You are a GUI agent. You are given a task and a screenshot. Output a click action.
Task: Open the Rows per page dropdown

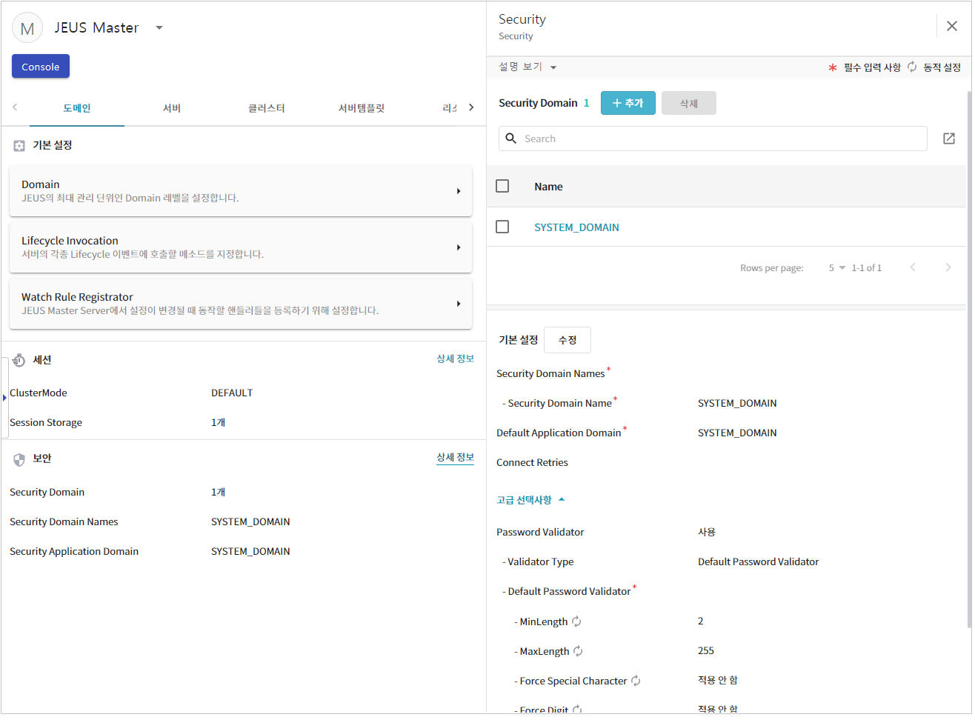(836, 268)
